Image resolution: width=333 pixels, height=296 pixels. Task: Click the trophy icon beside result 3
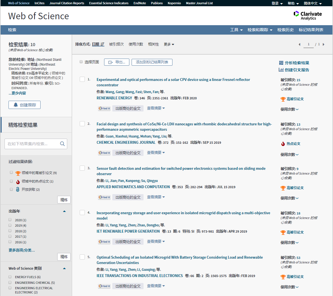click(x=283, y=188)
